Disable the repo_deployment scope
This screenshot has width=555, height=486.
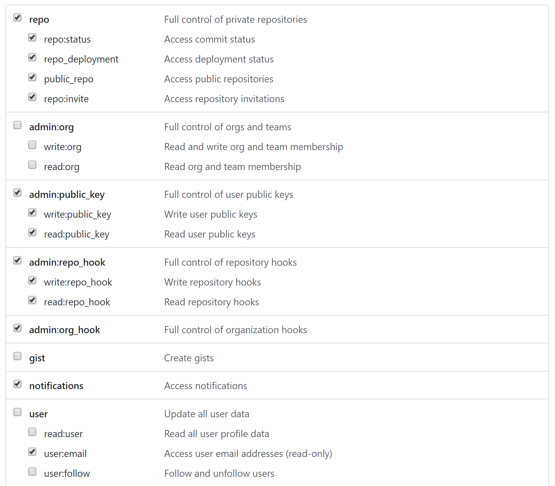pos(32,57)
